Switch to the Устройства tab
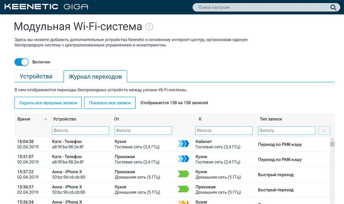 [36, 77]
